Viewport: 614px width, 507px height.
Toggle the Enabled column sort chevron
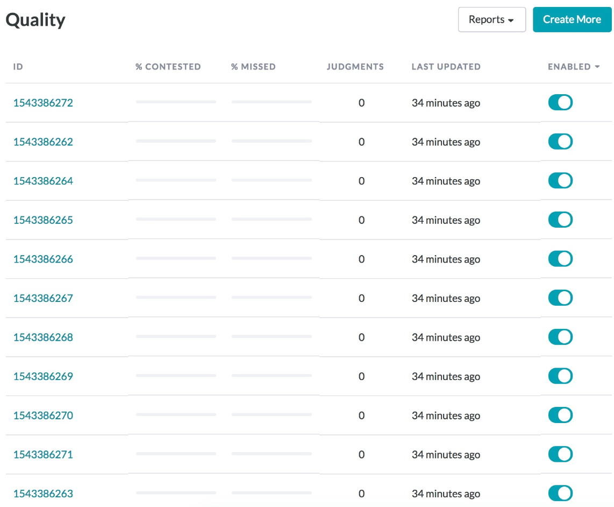click(x=597, y=67)
